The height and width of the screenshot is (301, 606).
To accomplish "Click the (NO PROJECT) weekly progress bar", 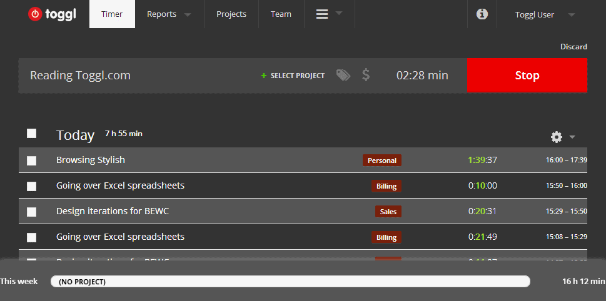I will pyautogui.click(x=290, y=281).
